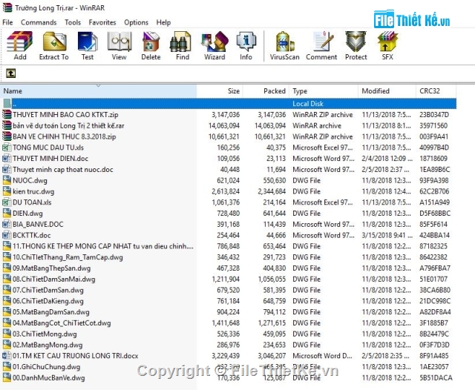Click the BAN VE CHINH THUC 8.3.2018.zip icon
475x390 pixels.
[7, 136]
